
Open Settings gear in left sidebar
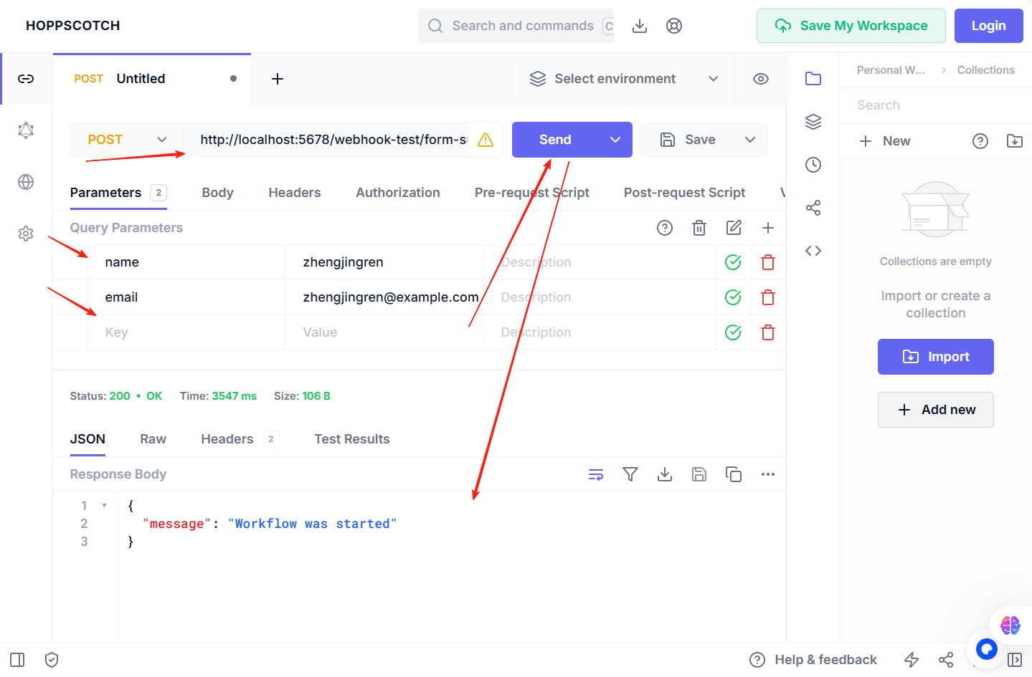(26, 234)
